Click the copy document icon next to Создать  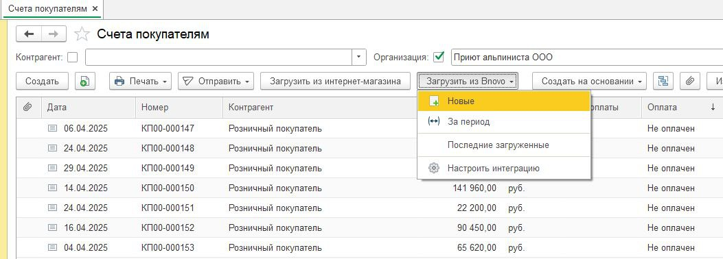pyautogui.click(x=85, y=81)
